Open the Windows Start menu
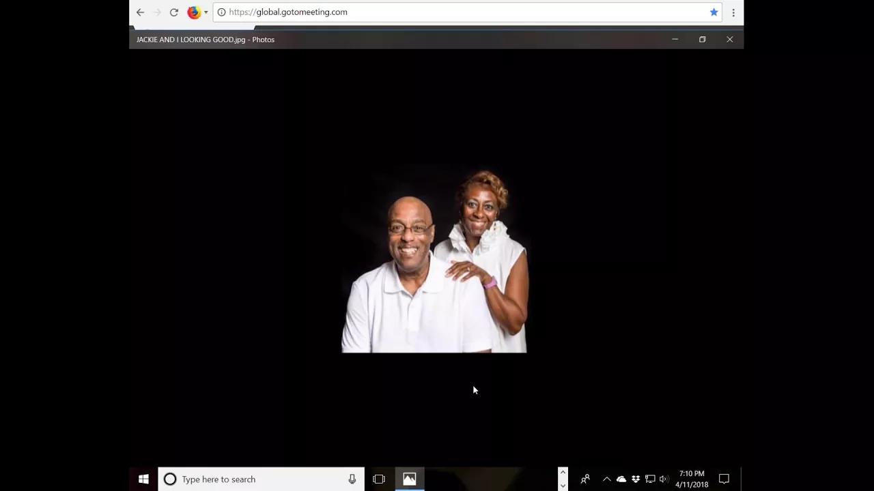The height and width of the screenshot is (491, 874). [x=143, y=479]
